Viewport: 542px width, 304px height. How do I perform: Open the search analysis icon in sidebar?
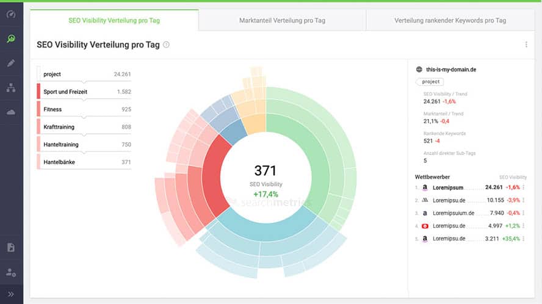tap(11, 38)
